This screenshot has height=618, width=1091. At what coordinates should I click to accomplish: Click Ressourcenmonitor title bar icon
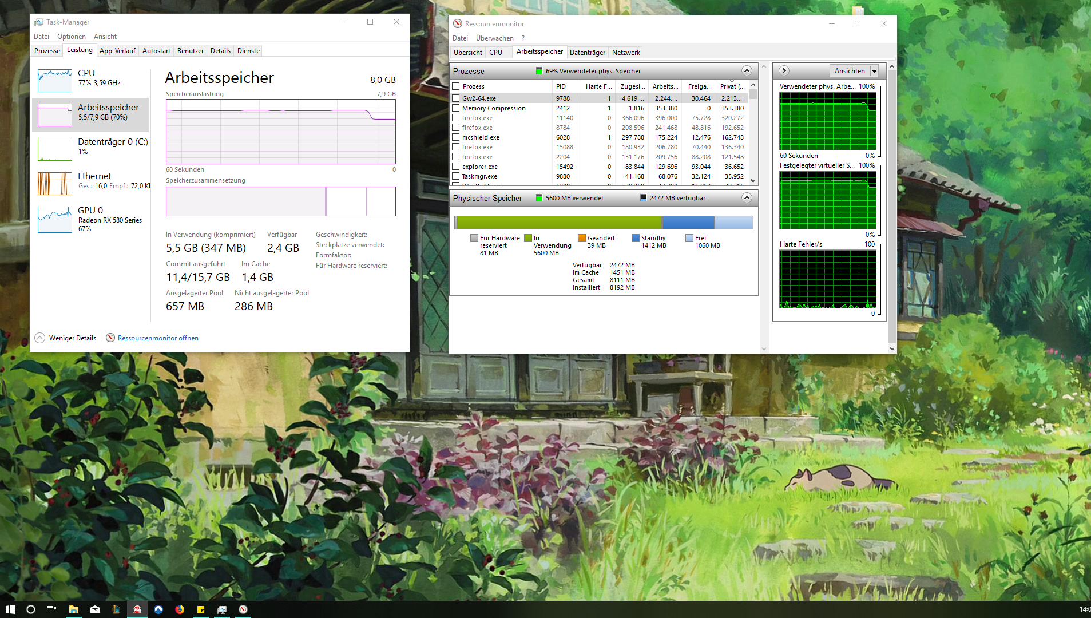coord(458,23)
